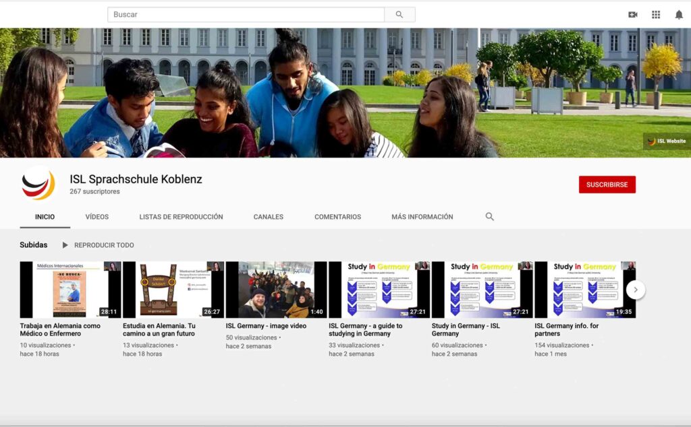Click the ISL Sprachschule Koblenz channel logo
Viewport: 691px width, 427px height.
pos(38,185)
